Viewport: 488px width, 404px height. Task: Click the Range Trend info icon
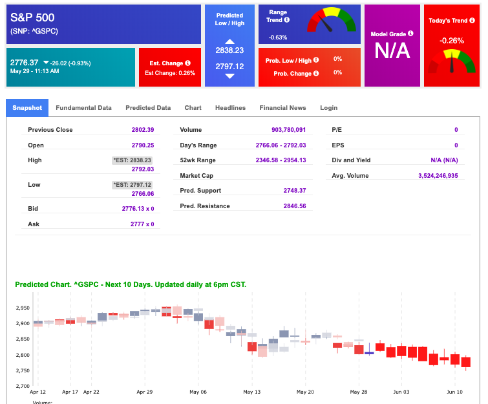tap(286, 19)
